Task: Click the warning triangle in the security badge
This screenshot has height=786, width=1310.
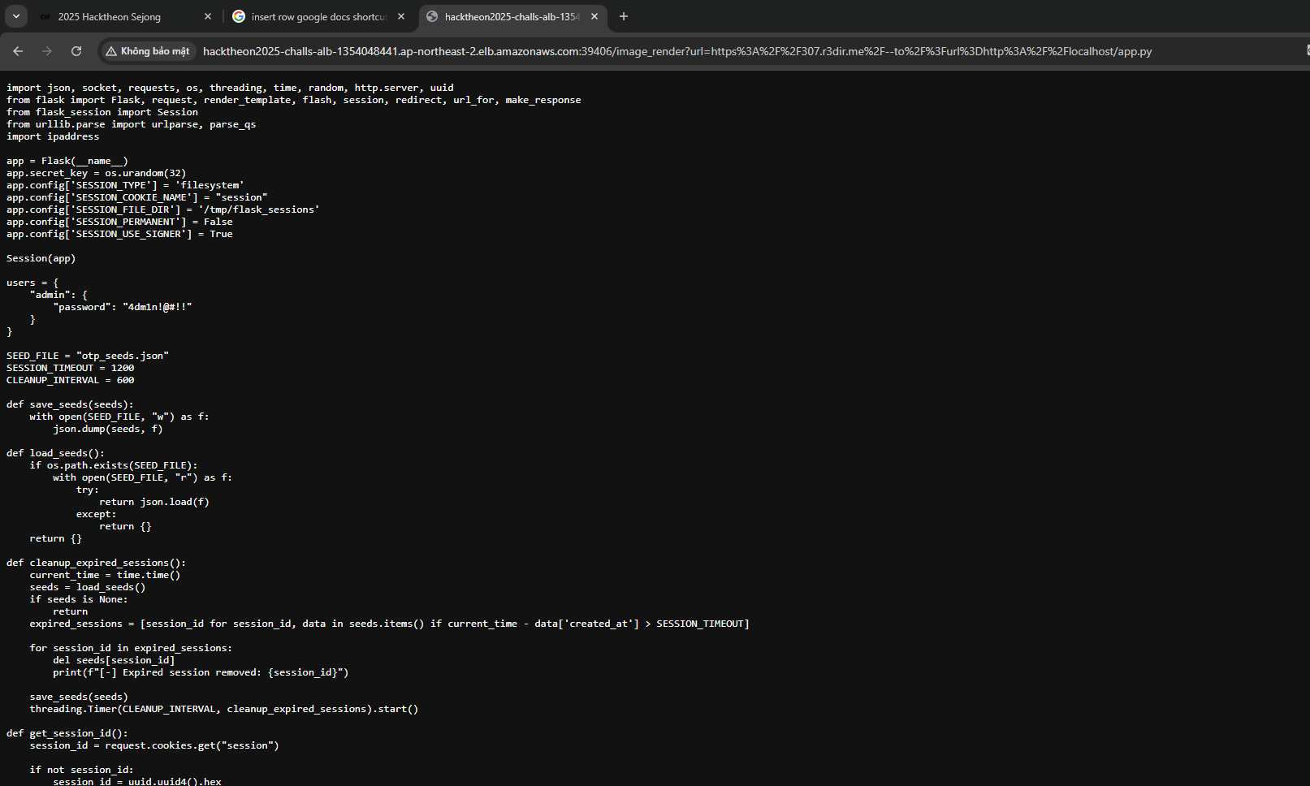Action: click(110, 50)
